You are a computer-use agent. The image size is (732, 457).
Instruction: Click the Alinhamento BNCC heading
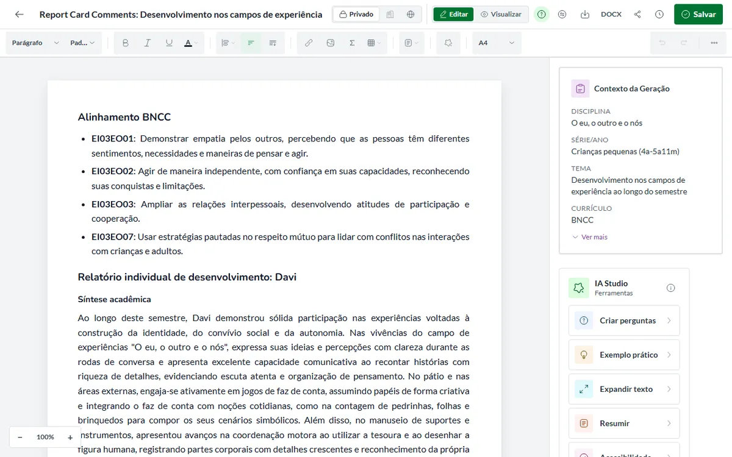click(124, 117)
